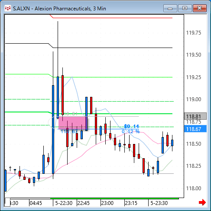The height and width of the screenshot is (211, 211).
Task: Click the 119.50 price axis label
Action: click(x=194, y=55)
